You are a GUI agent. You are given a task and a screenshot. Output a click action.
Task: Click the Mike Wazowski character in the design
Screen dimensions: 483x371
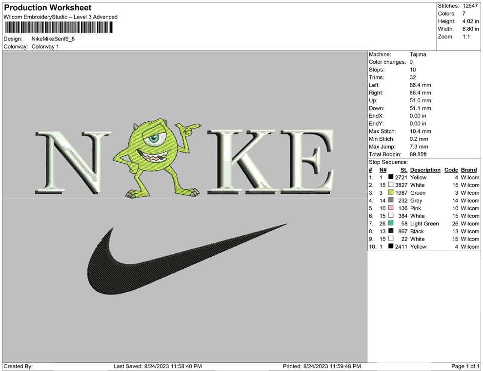(x=158, y=157)
